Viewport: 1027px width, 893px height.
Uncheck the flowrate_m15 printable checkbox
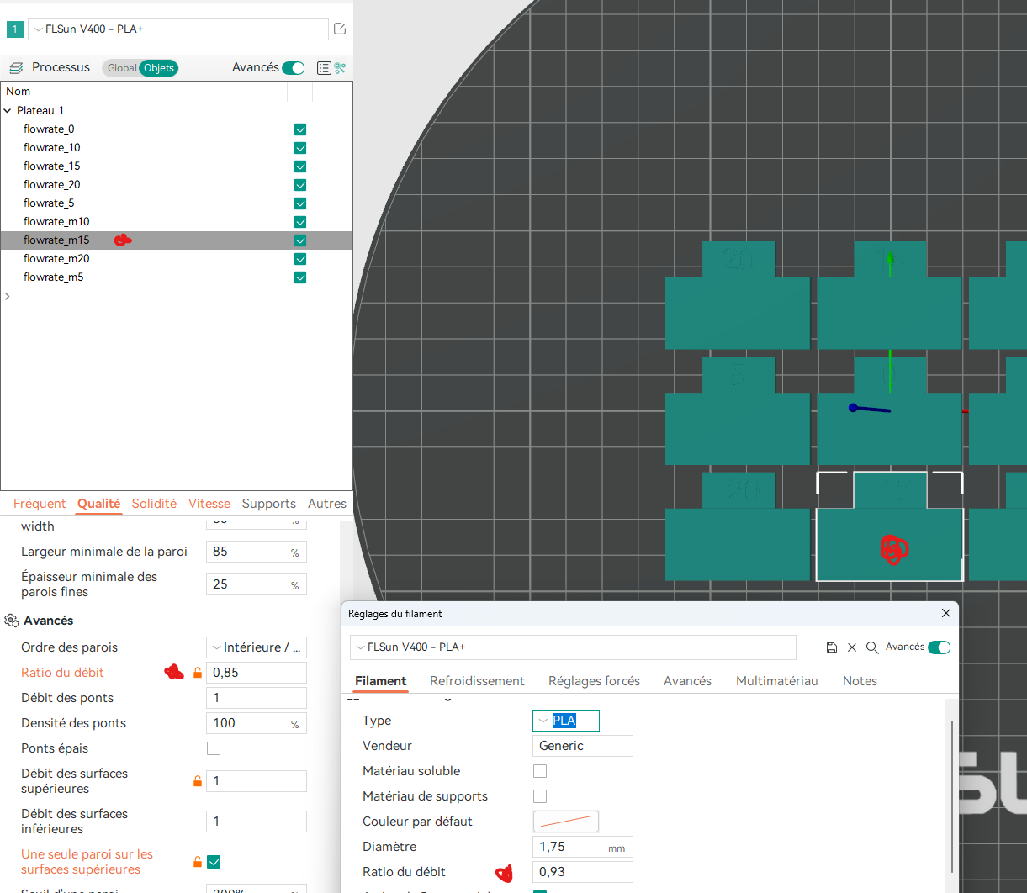[300, 240]
